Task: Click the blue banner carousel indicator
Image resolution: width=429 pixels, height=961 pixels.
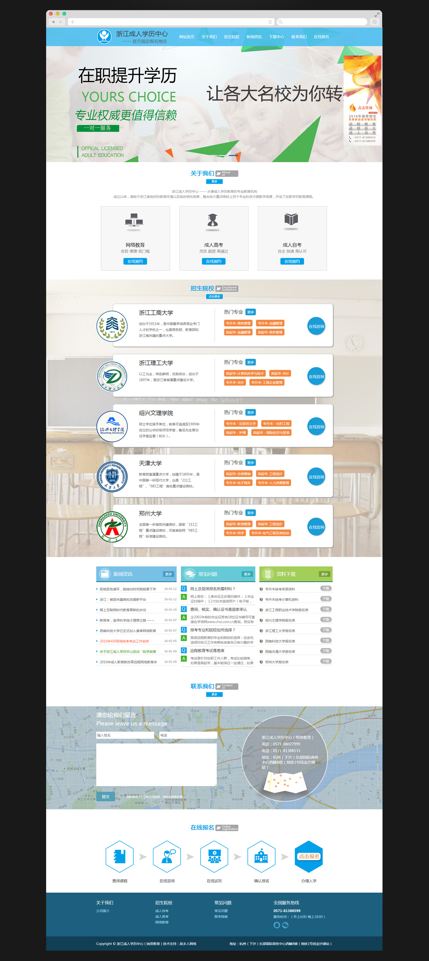Action: pyautogui.click(x=233, y=155)
